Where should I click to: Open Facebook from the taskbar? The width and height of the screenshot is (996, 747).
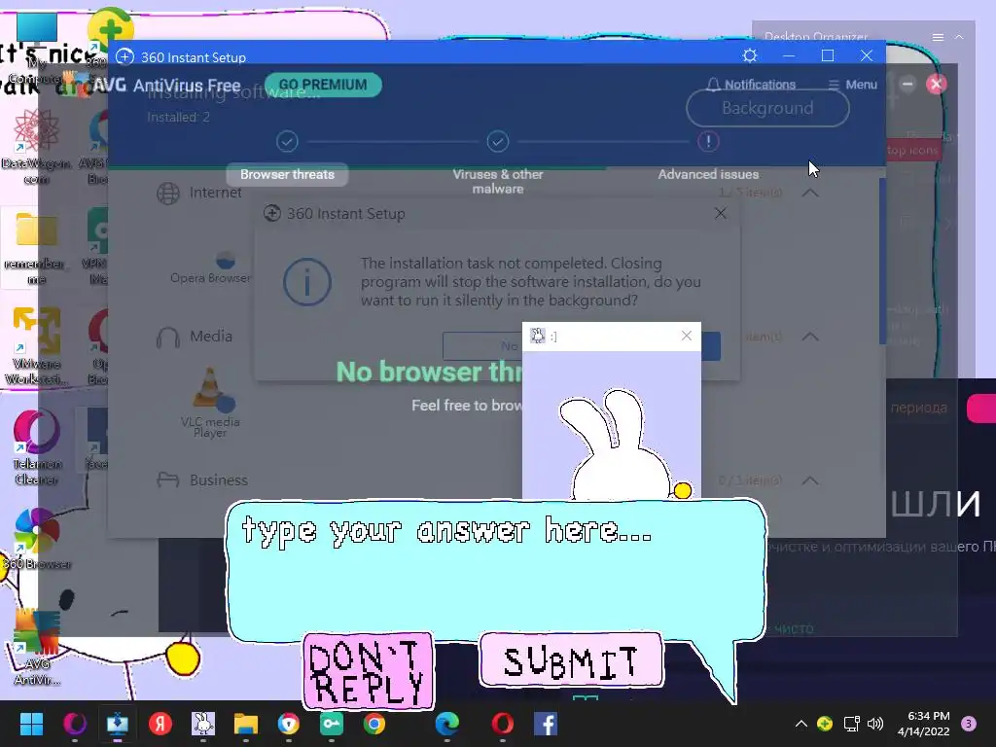click(x=546, y=724)
